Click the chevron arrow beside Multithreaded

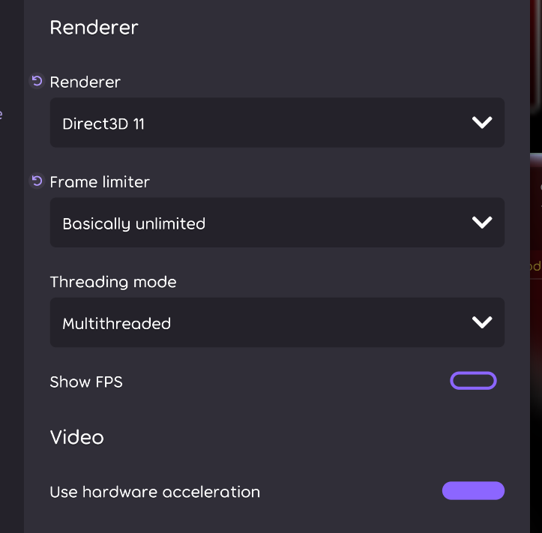[x=482, y=322]
